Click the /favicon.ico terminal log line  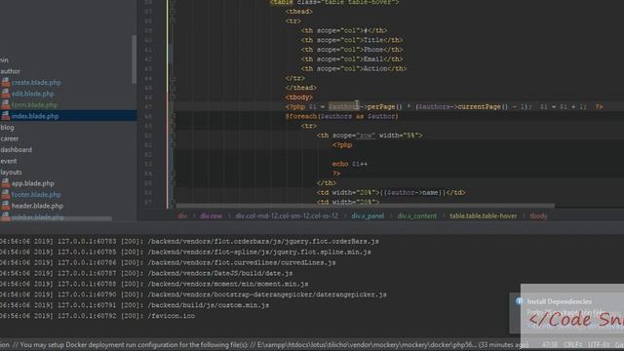pyautogui.click(x=97, y=316)
